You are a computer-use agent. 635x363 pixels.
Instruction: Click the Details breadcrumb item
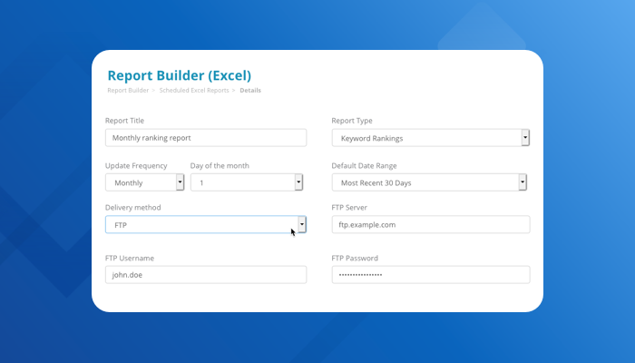pos(251,91)
